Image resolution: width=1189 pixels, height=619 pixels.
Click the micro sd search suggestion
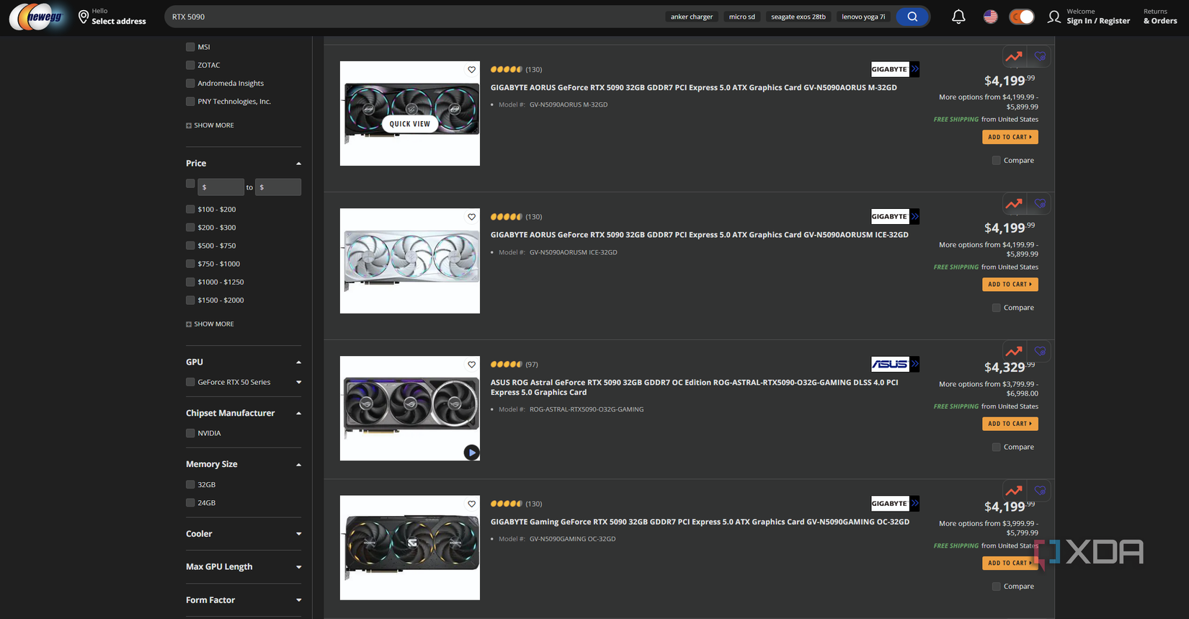point(742,17)
